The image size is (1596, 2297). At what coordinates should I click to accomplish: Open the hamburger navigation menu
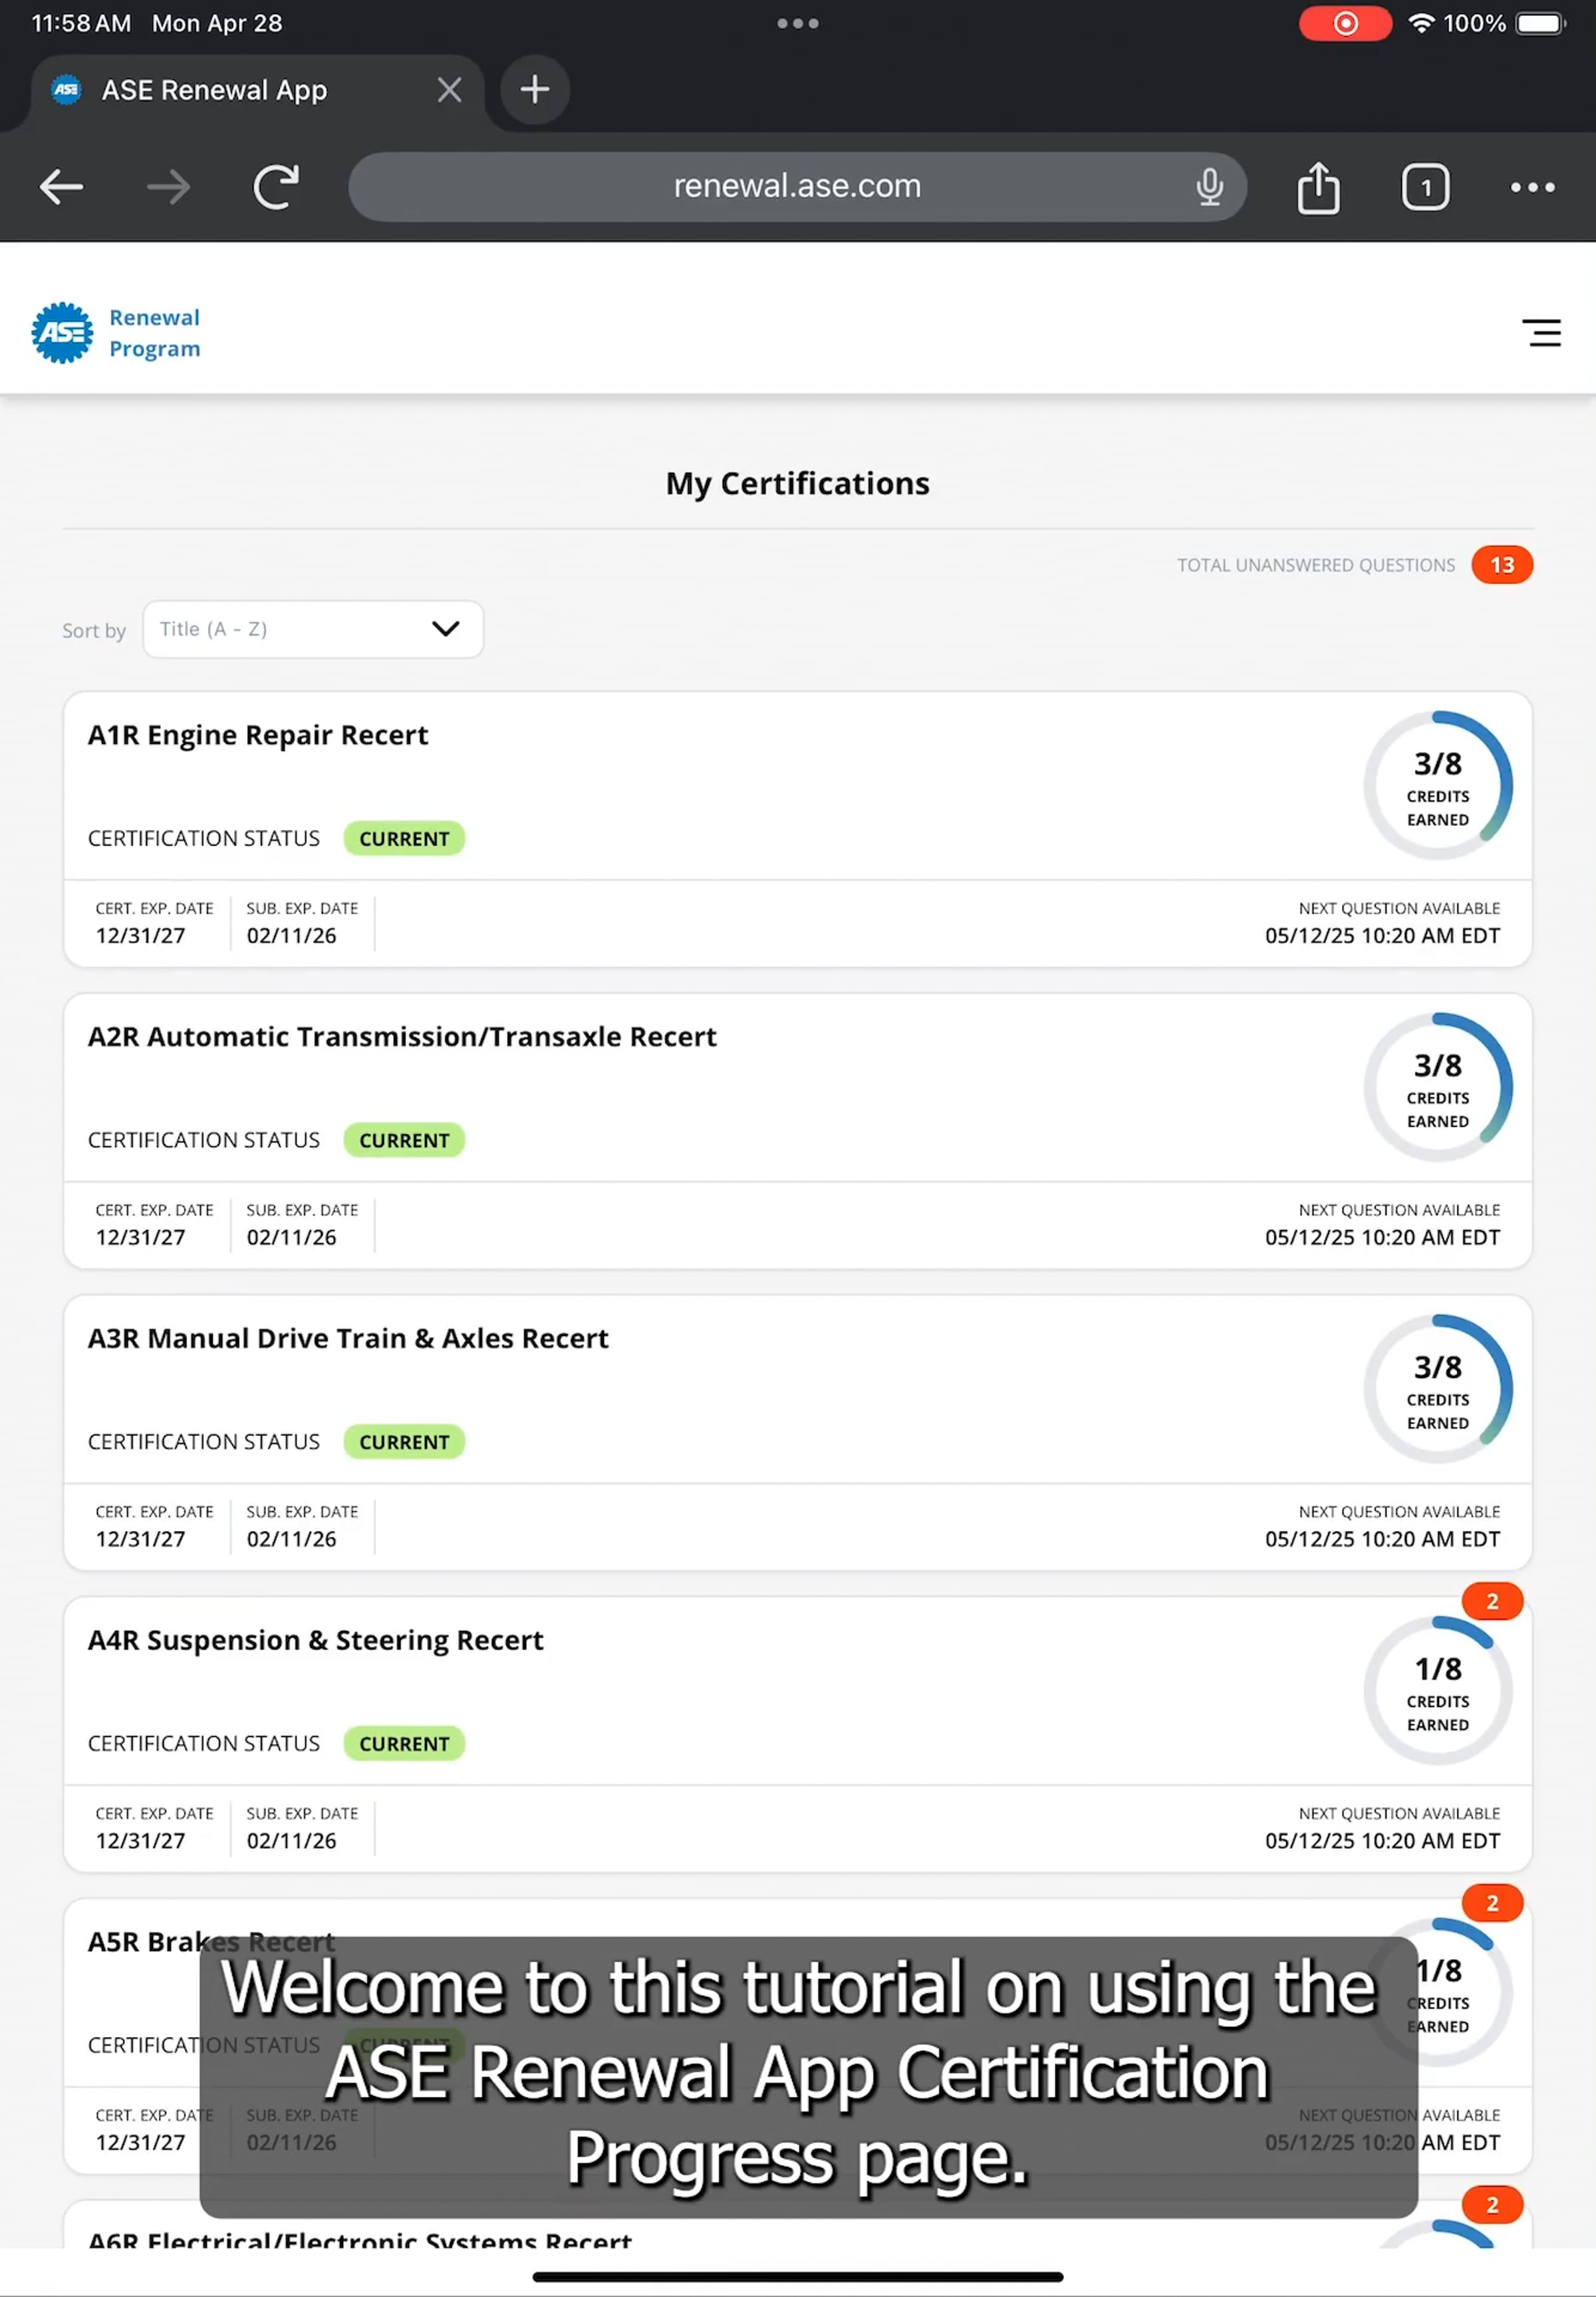pos(1541,333)
